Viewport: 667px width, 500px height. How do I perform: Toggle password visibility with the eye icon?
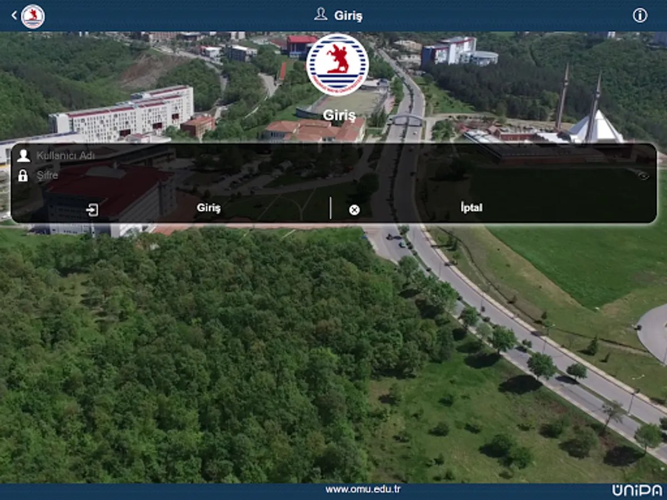click(x=643, y=176)
